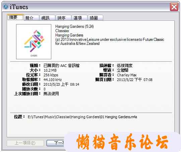Image resolution: width=181 pixels, height=152 pixels.
Task: Click the bitrate value 256 kbps
Action: [x=51, y=75]
